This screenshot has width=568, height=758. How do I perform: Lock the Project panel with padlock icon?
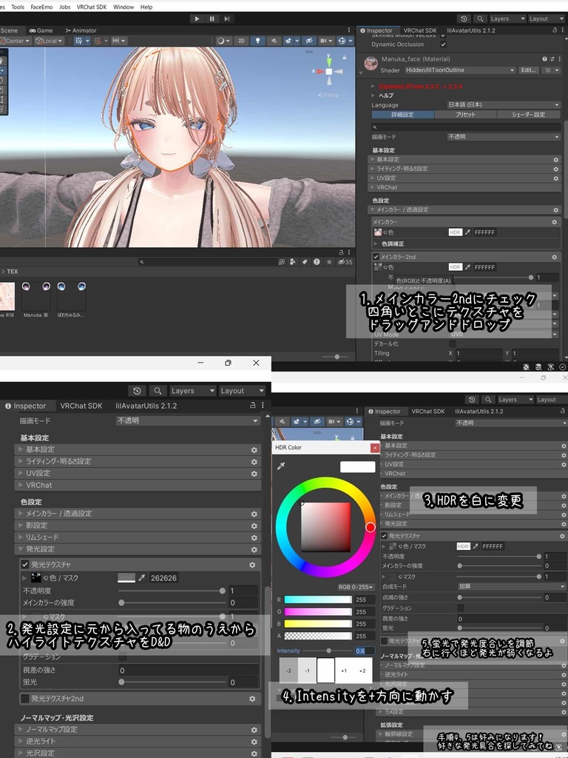point(342,252)
